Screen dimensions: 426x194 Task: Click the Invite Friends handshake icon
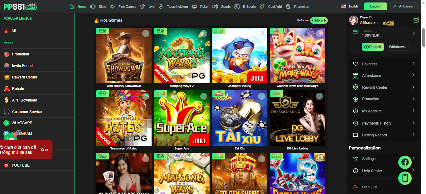(x=7, y=66)
